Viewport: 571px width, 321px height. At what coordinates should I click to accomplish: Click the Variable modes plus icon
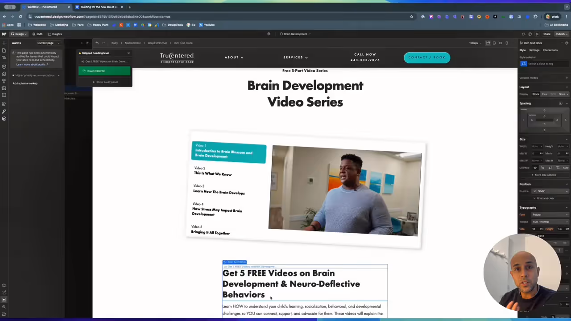click(567, 78)
